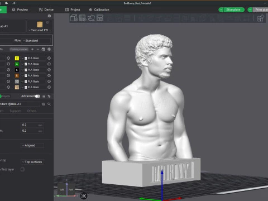The image size is (268, 201).
Task: Open PLA Basic dropdown for filament 2
Action: pos(33,58)
